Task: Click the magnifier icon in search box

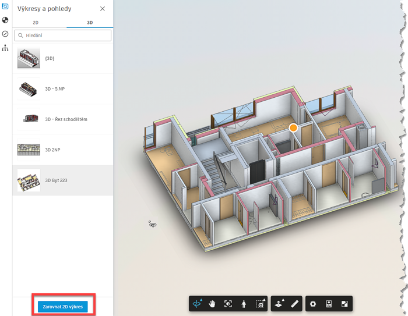Action: [x=20, y=35]
